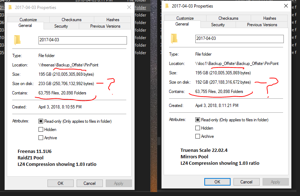Click Apply in the freenas properties window

[x=119, y=183]
